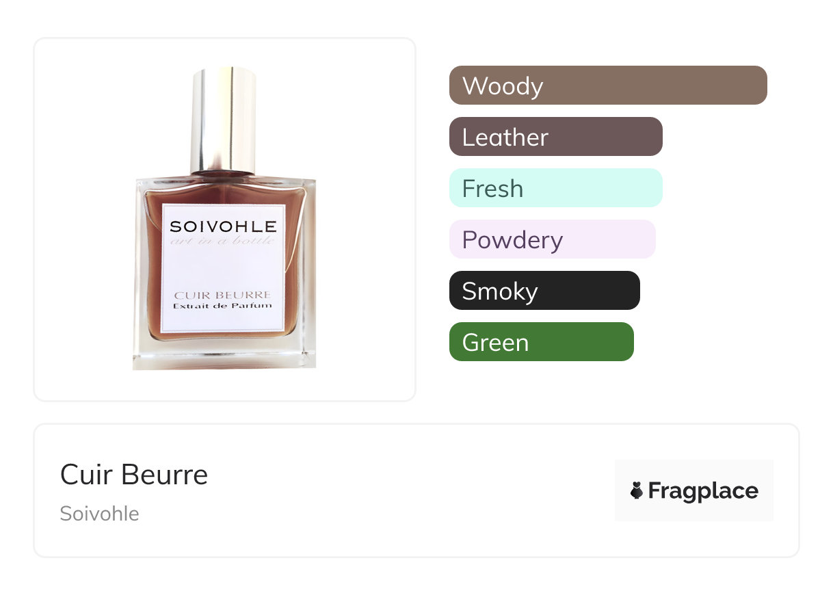Open the Cuir Beurre perfume bottle image
Screen dimensions: 833x591
coord(224,219)
